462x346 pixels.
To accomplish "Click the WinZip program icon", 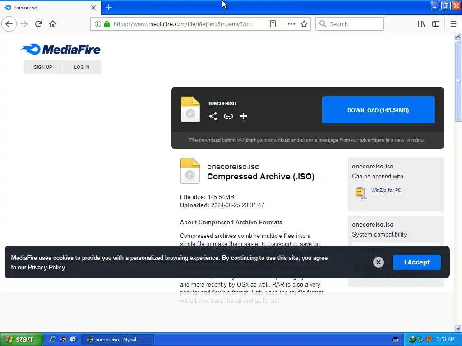I will pyautogui.click(x=361, y=193).
